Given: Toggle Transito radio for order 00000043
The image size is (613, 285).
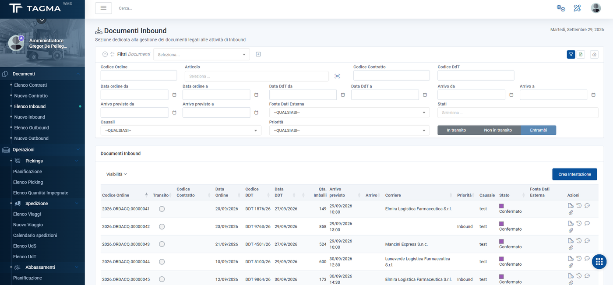Looking at the screenshot, I should [162, 244].
